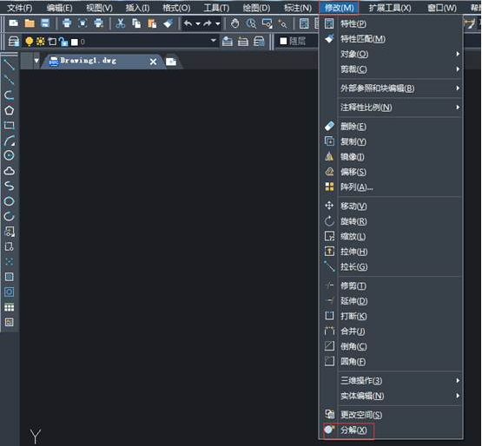This screenshot has width=482, height=446.
Task: Open the 文件(F) menu
Action: pos(20,7)
